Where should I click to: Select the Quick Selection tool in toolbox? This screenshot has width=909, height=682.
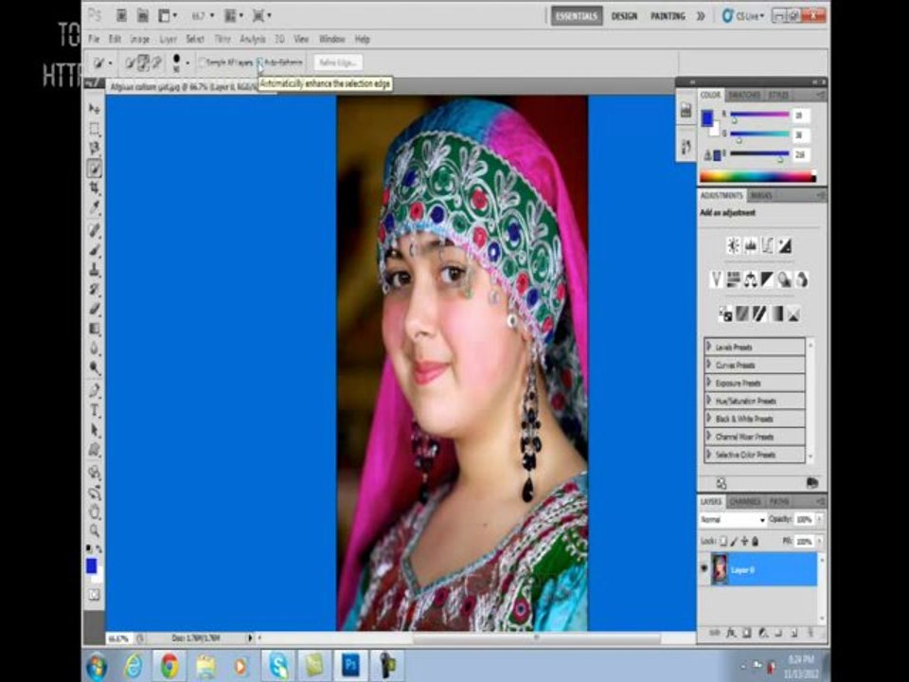tap(94, 169)
